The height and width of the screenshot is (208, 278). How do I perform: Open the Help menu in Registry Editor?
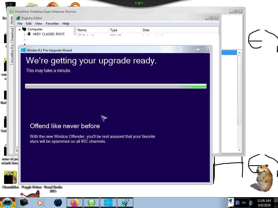click(x=66, y=24)
